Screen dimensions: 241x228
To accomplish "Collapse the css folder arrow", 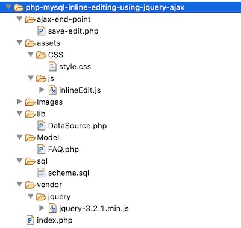I will pos(31,54).
